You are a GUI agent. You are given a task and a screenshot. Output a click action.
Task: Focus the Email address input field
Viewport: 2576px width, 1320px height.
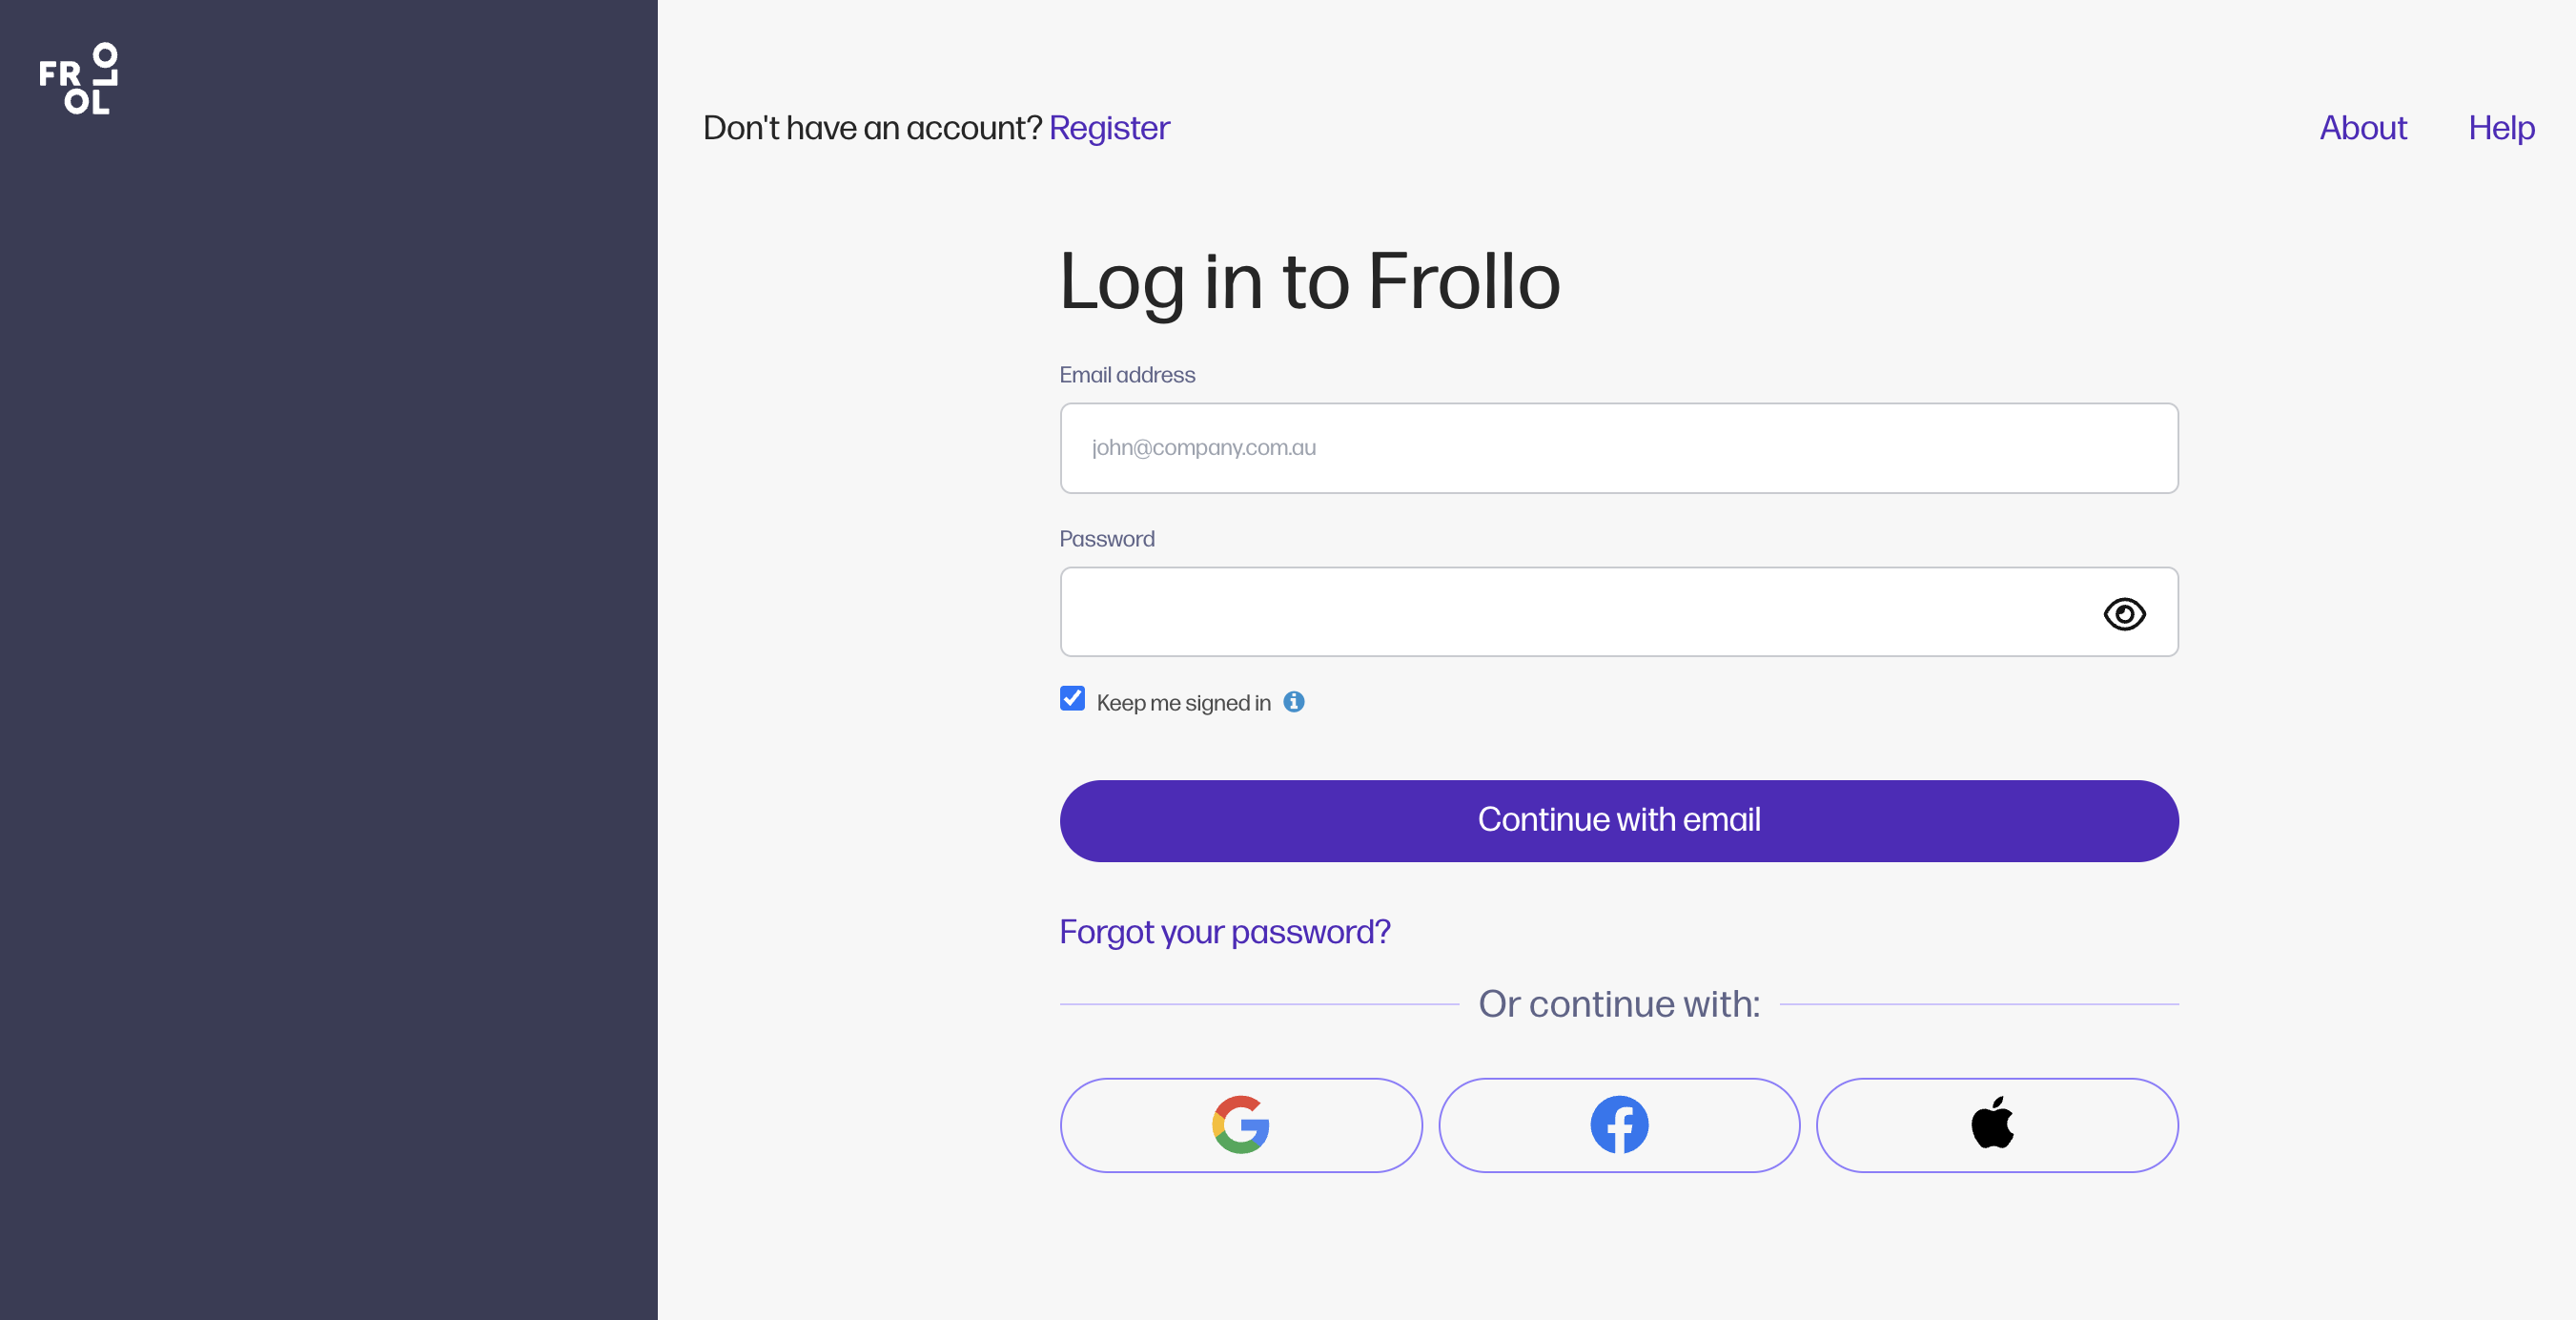coord(1618,448)
